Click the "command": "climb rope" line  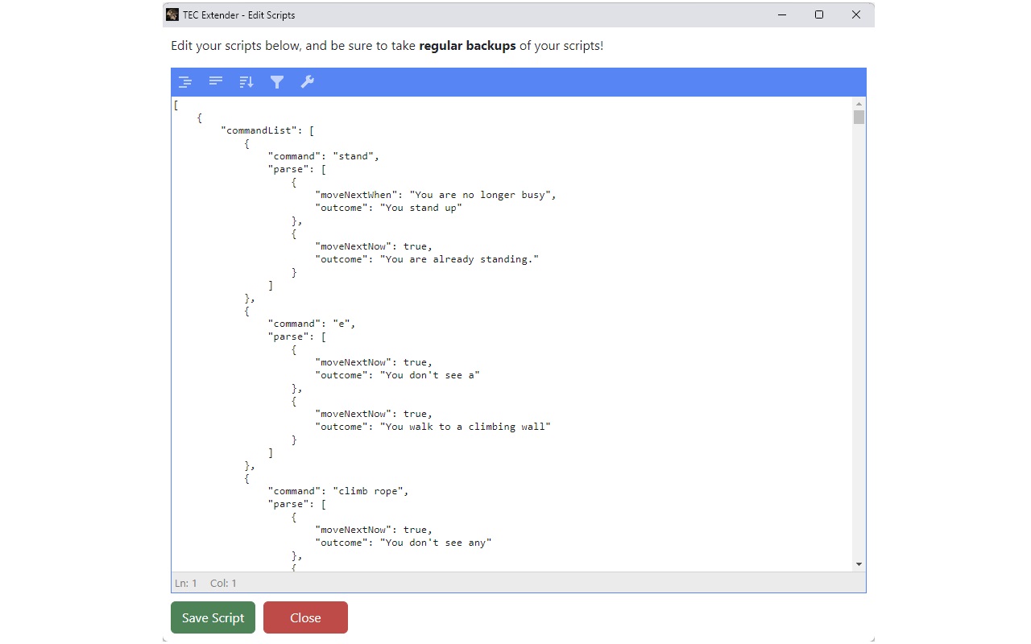pos(339,491)
